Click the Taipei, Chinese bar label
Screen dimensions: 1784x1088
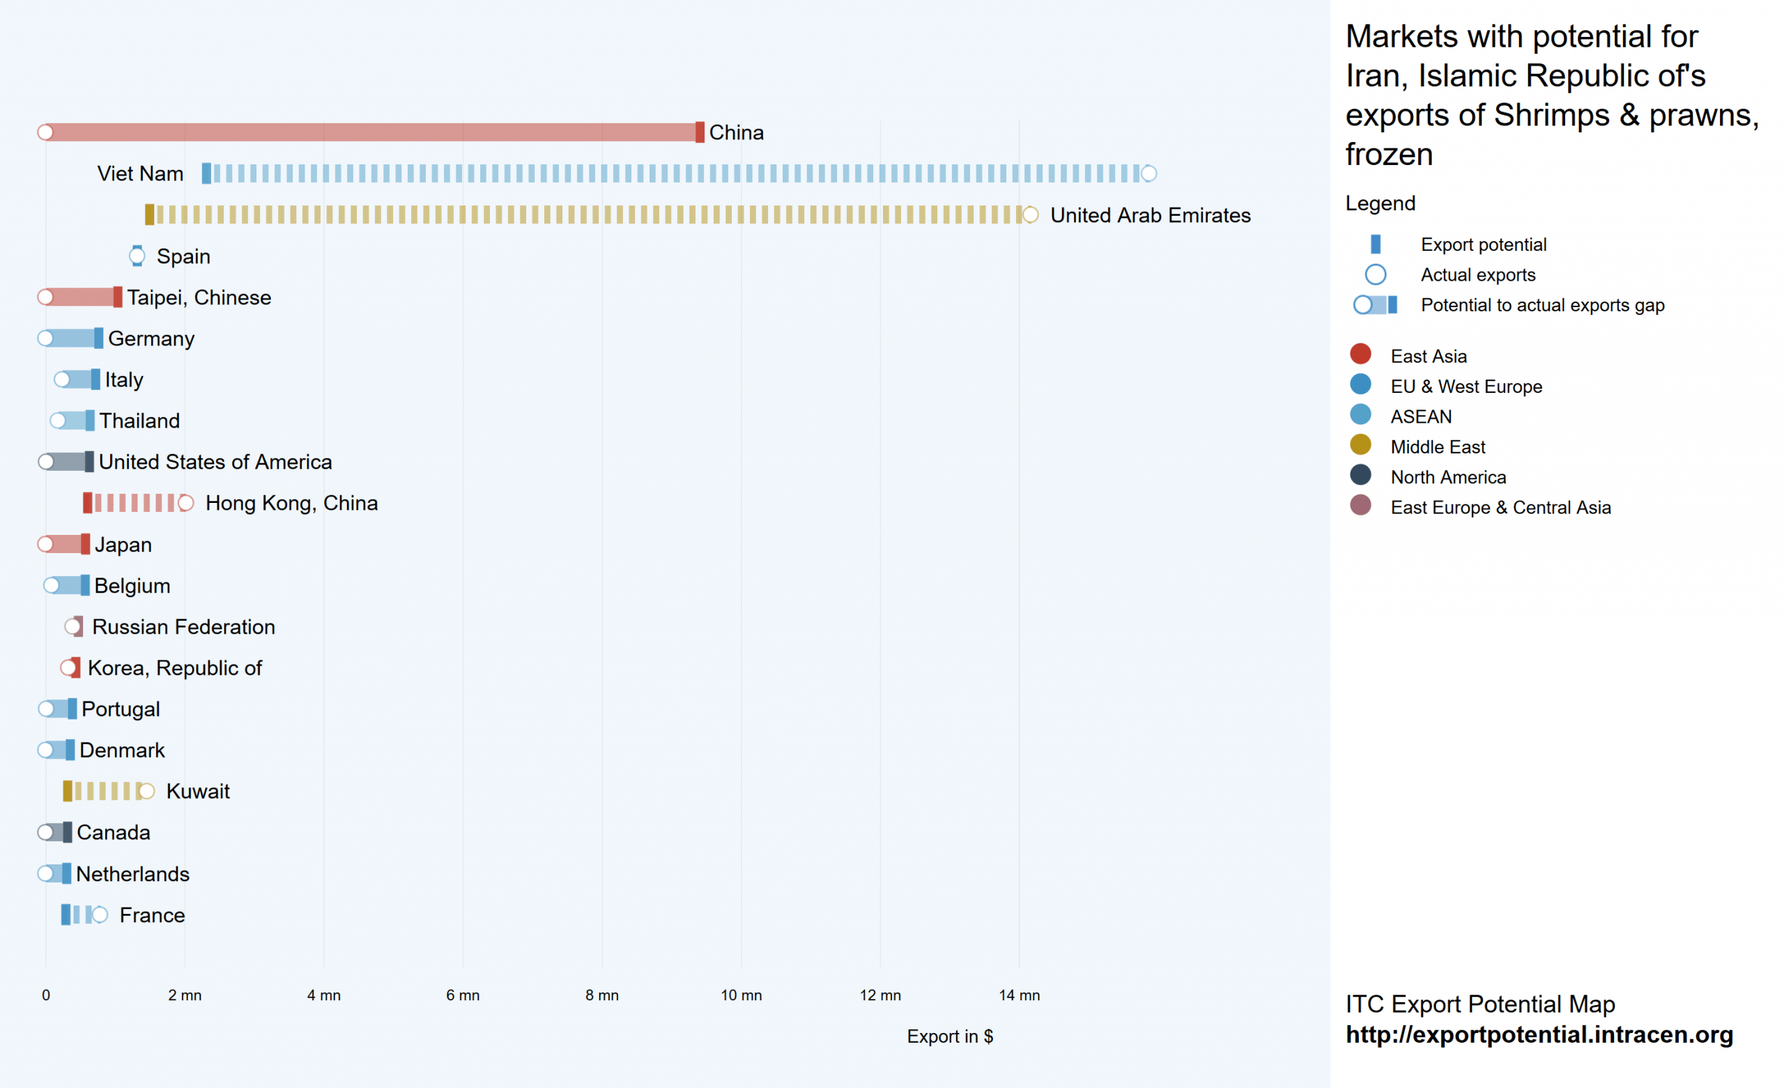[x=199, y=297]
